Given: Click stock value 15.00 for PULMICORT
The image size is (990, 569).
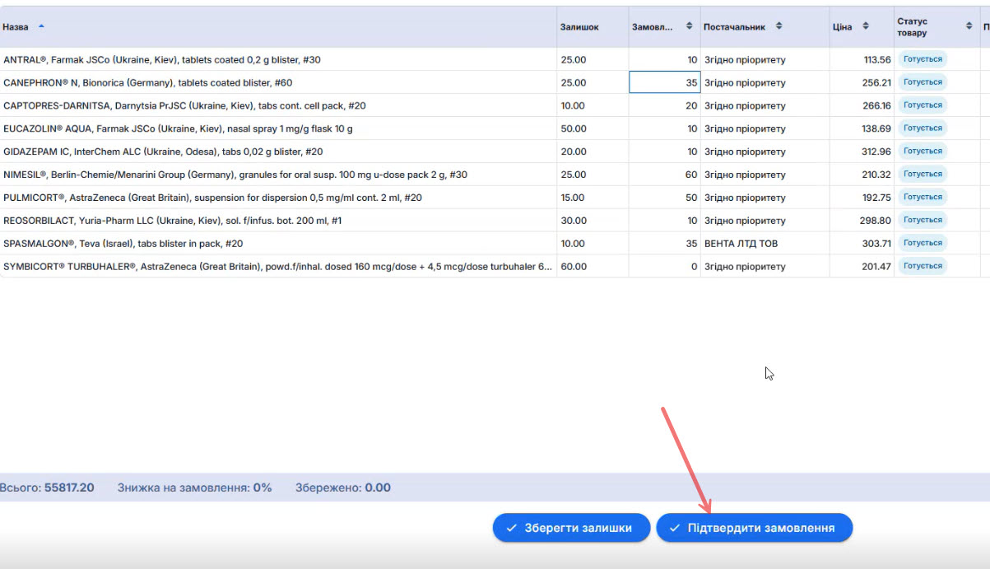Looking at the screenshot, I should [573, 198].
